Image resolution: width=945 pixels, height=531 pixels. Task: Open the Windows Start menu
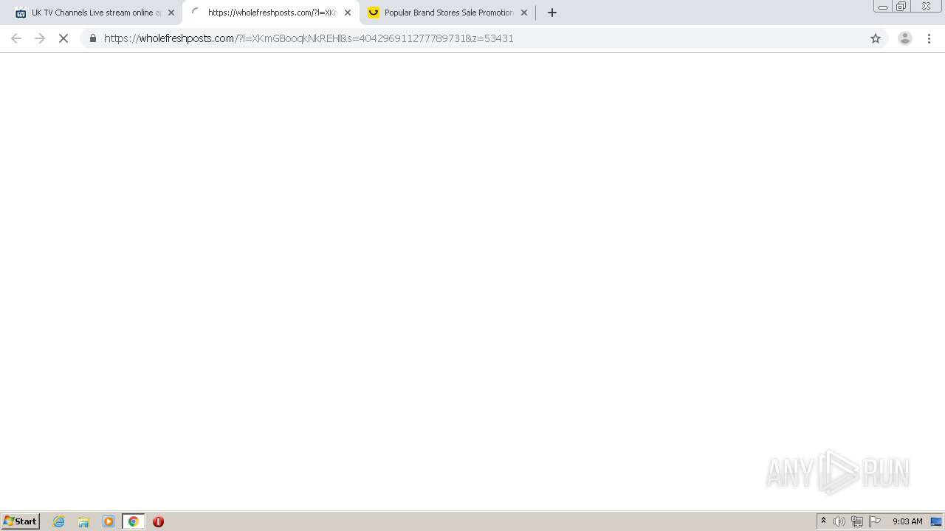21,521
